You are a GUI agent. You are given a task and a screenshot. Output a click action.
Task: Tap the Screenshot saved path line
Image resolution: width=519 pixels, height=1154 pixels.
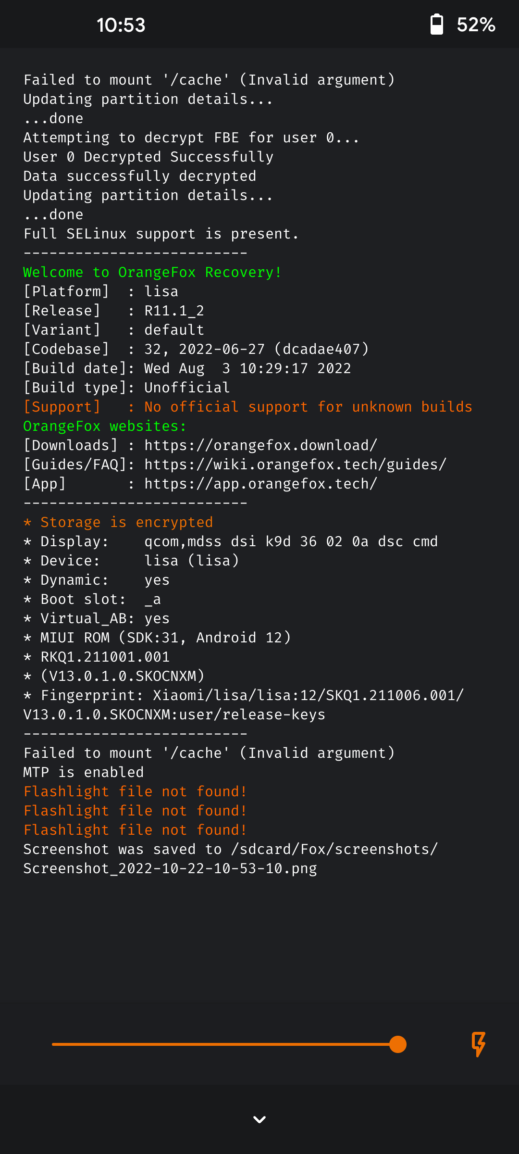tap(231, 859)
